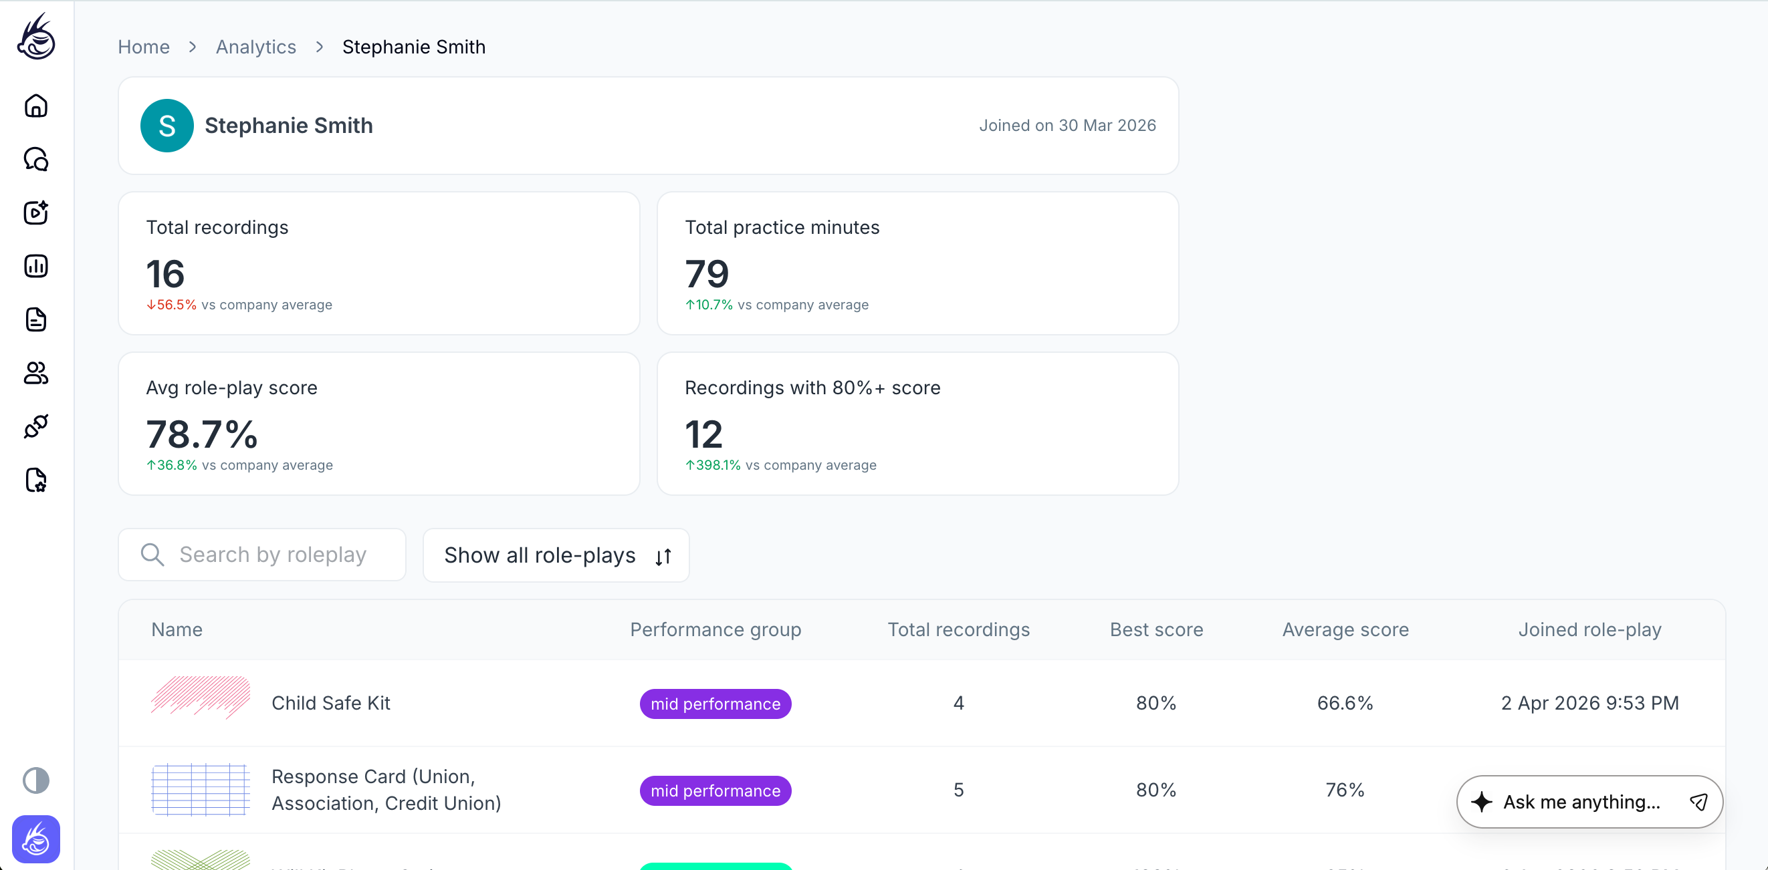
Task: Click the Total recordings card value 16
Action: [165, 274]
